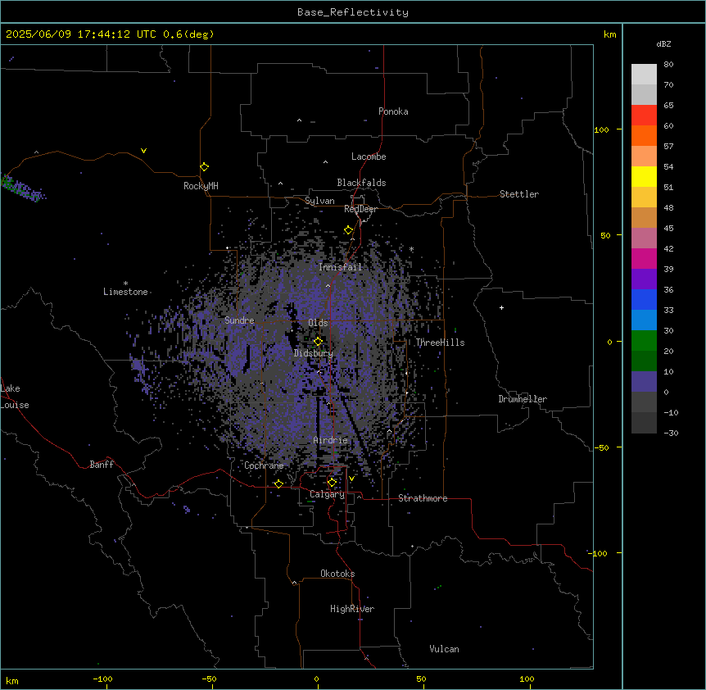Click the 100 tick on the right axis
This screenshot has width=706, height=690.
click(601, 129)
